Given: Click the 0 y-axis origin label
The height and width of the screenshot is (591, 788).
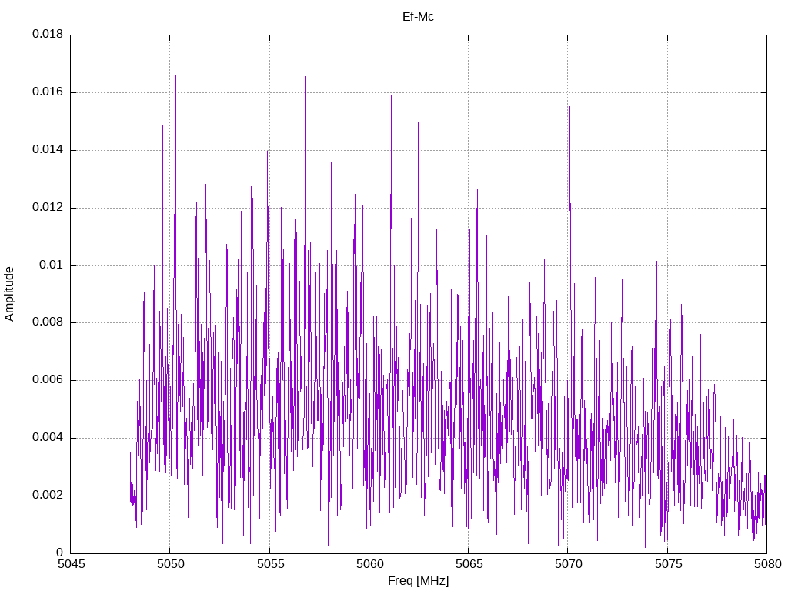Looking at the screenshot, I should pos(60,553).
